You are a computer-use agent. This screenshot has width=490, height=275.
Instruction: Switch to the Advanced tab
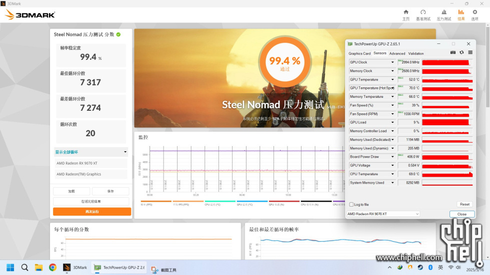coord(397,53)
